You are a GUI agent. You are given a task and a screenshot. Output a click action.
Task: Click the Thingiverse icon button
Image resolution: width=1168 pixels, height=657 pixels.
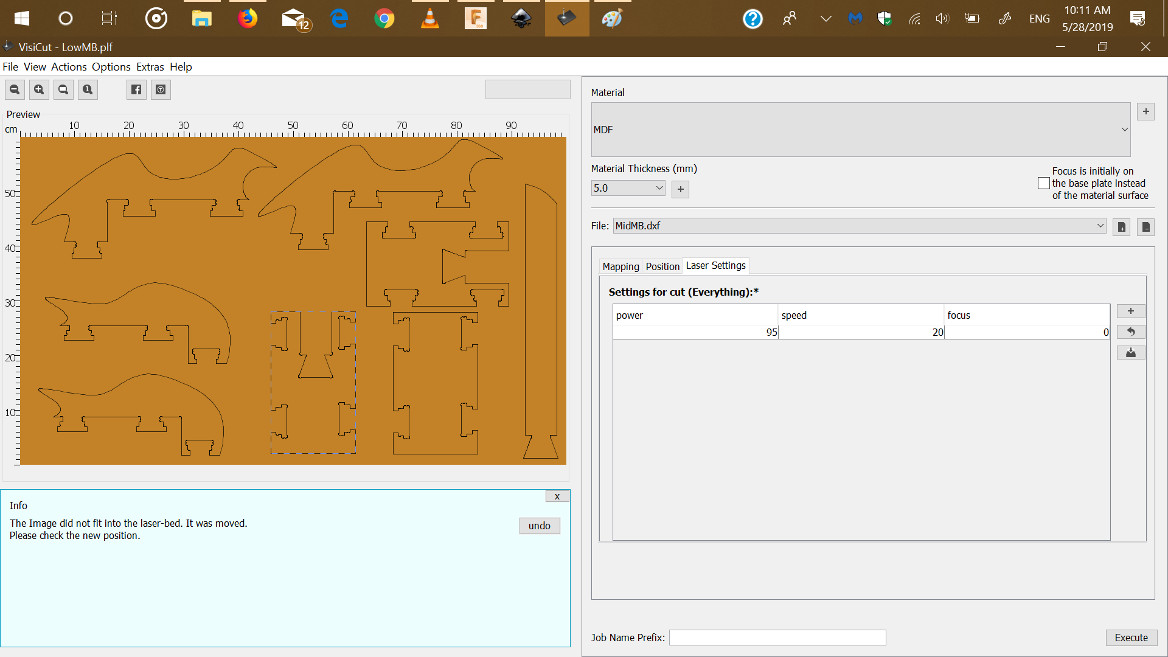pos(161,90)
